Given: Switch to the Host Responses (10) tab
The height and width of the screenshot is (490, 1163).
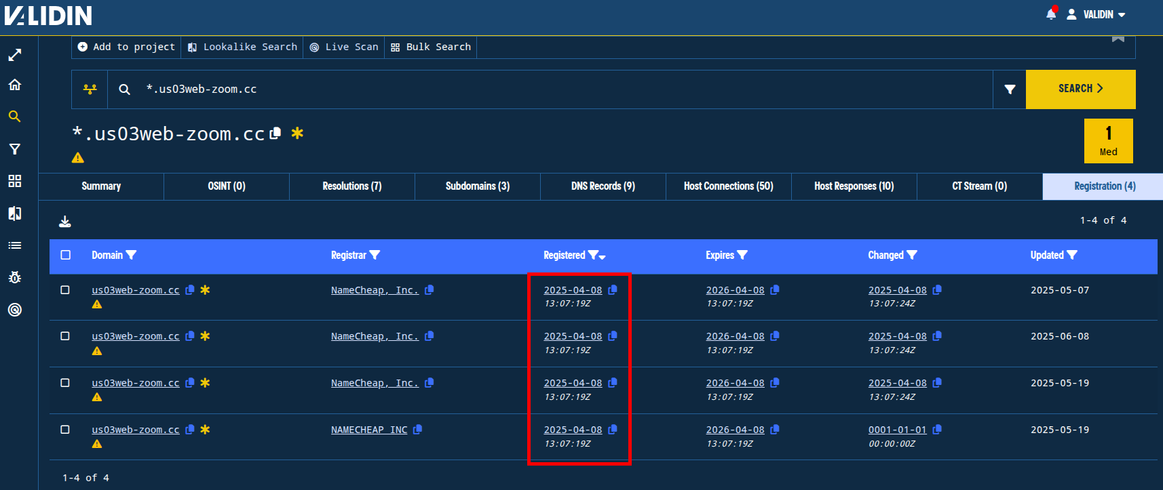Looking at the screenshot, I should point(854,186).
